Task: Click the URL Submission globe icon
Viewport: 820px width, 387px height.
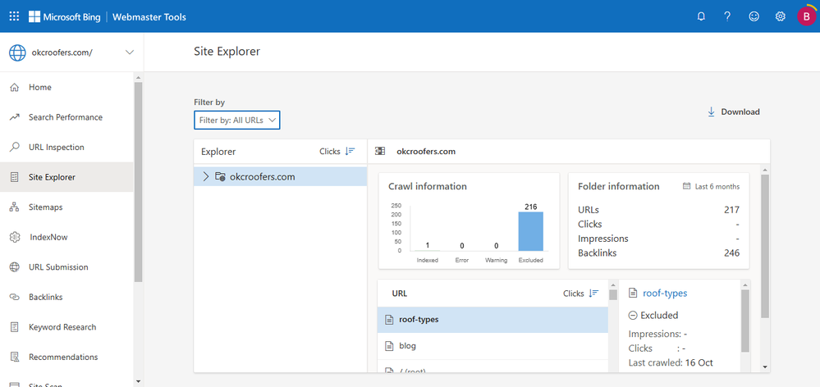Action: coord(15,267)
